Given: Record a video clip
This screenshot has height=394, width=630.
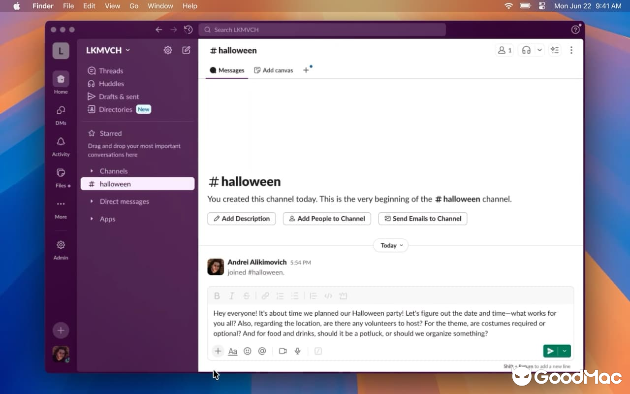Looking at the screenshot, I should pos(283,351).
